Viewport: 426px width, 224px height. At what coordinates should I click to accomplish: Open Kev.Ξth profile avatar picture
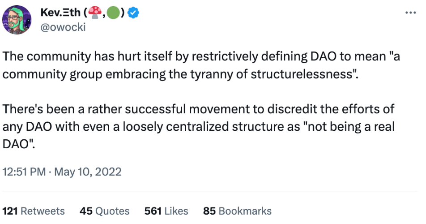tap(17, 20)
